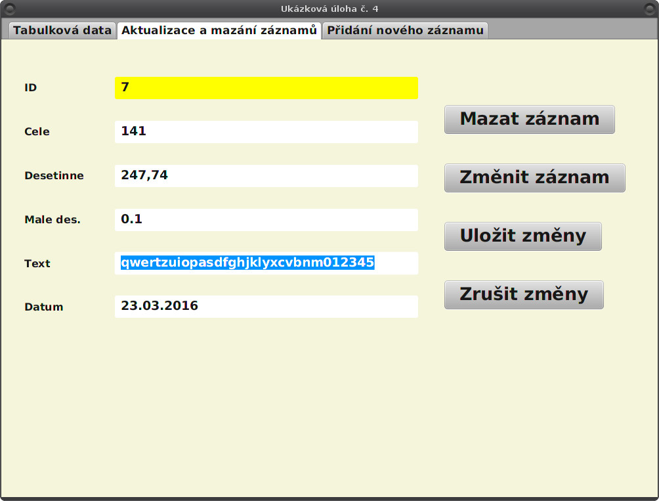Click the Datum label
The width and height of the screenshot is (659, 501).
pyautogui.click(x=44, y=307)
